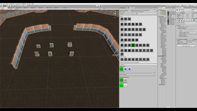
Task: Expand the Lightmap Settings foldout
Action: point(178,28)
